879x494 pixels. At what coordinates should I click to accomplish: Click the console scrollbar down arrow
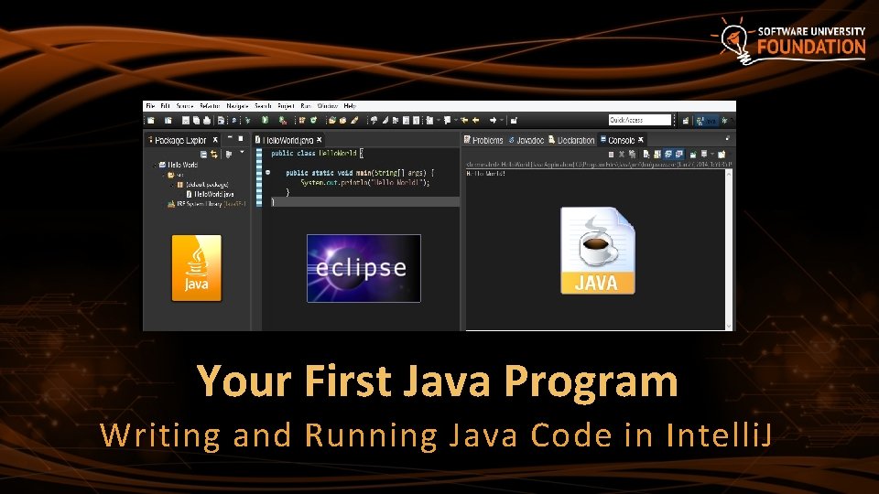729,326
